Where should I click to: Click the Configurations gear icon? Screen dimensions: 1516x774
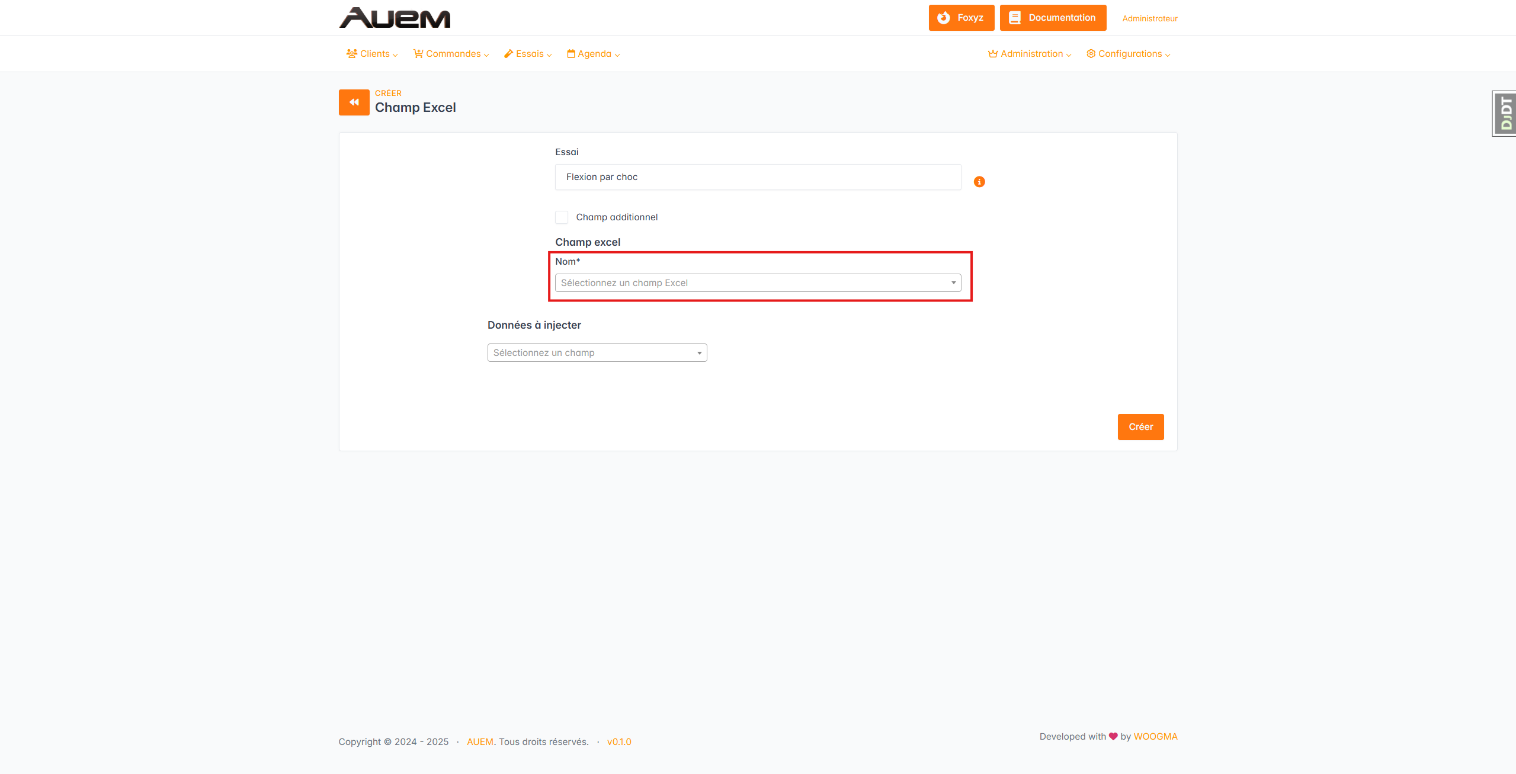(x=1091, y=54)
